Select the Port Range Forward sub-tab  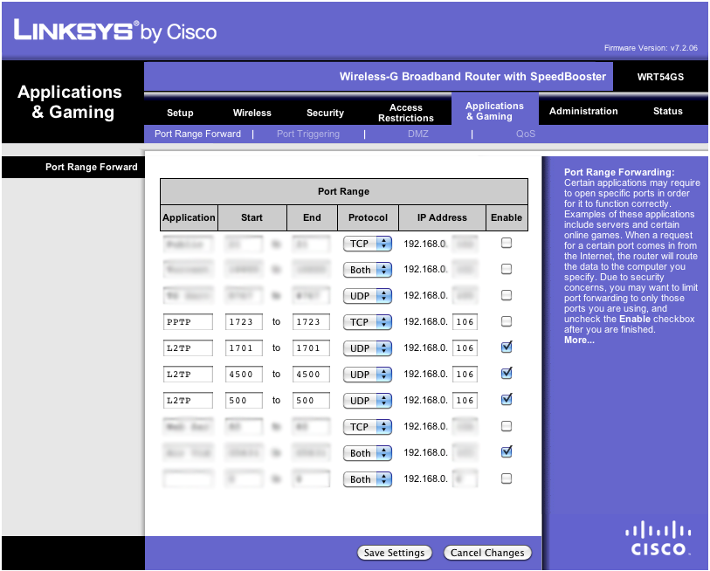(197, 134)
